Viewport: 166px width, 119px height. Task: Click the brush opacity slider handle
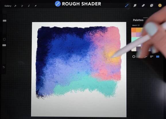[4, 45]
